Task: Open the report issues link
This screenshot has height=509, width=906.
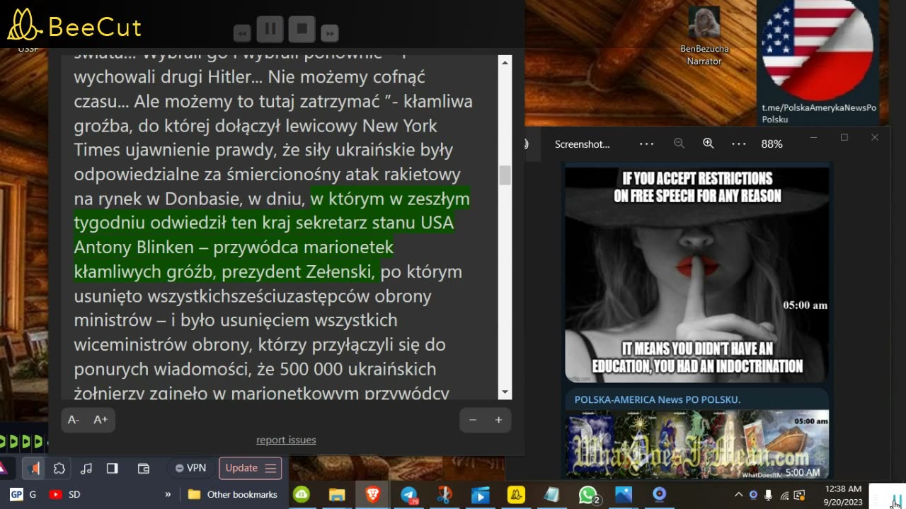Action: point(286,440)
